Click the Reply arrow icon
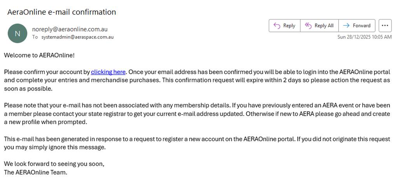The width and height of the screenshot is (397, 183). click(277, 26)
